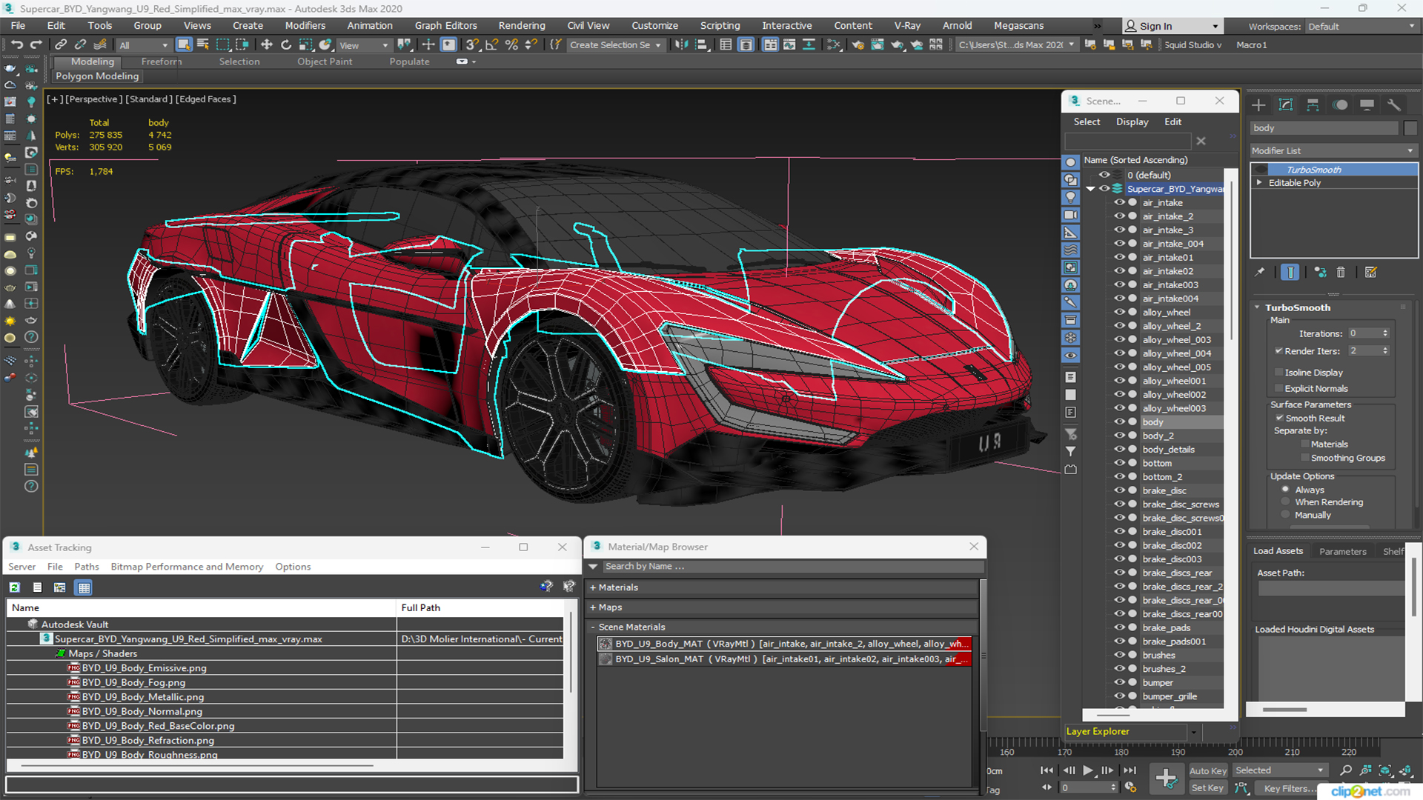This screenshot has width=1423, height=800.
Task: Open the Workspaces Default dropdown
Action: coord(1361,27)
